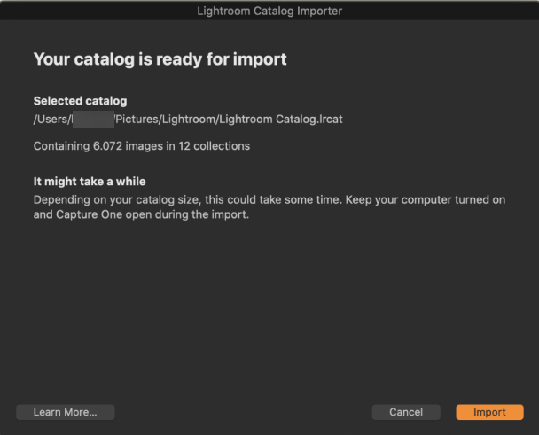This screenshot has height=435, width=539.
Task: Select the Lightroom Catalog.lrcat path text
Action: point(188,120)
